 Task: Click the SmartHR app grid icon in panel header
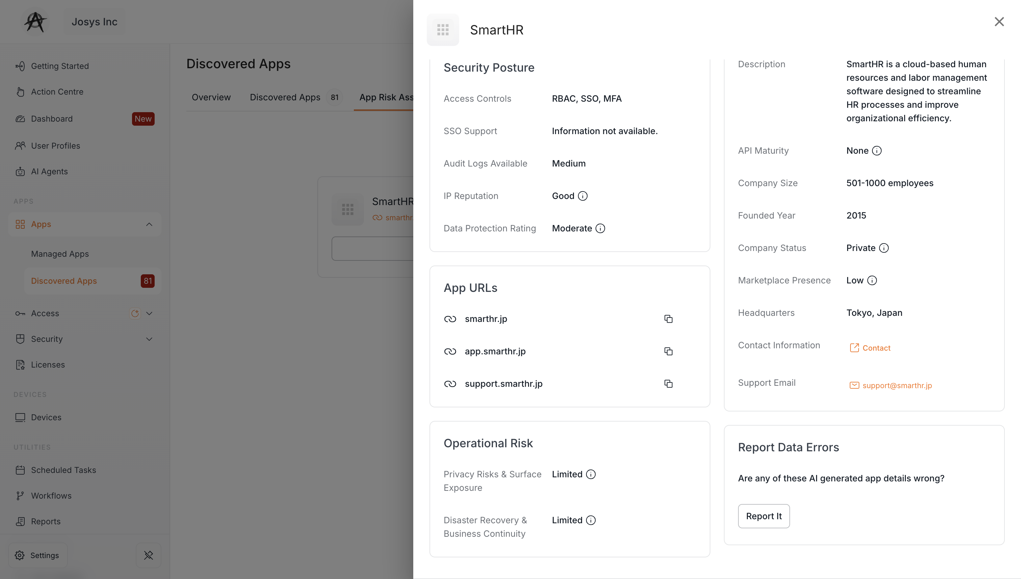[x=443, y=30]
